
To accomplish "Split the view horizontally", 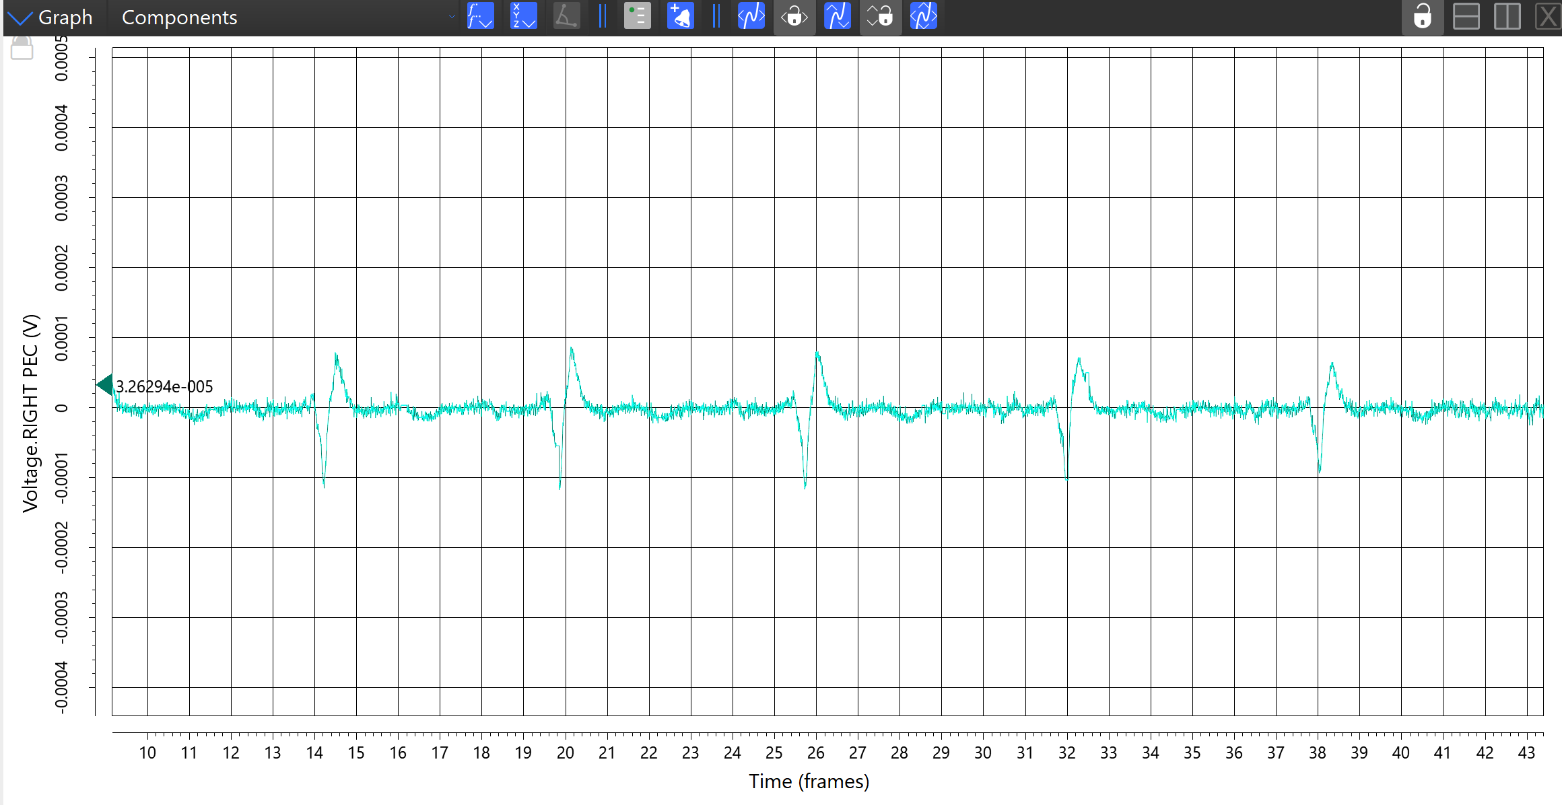I will click(1466, 16).
